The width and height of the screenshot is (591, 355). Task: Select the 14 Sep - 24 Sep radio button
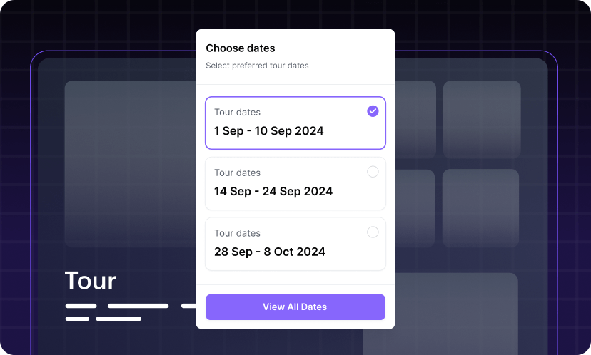click(x=373, y=172)
